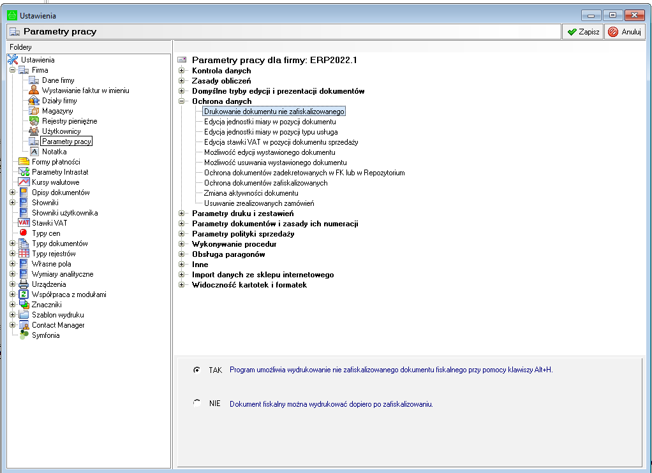This screenshot has height=473, width=652.
Task: Click the Dane firmy icon in tree
Action: pyautogui.click(x=34, y=80)
